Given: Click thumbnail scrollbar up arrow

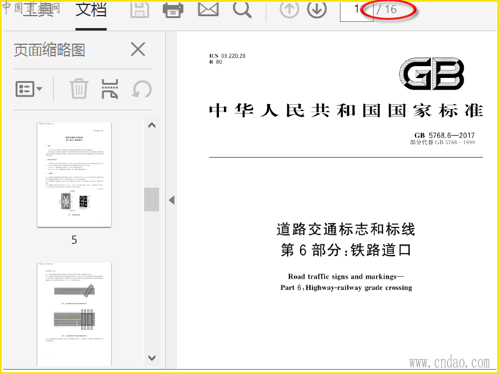Looking at the screenshot, I should click(x=152, y=125).
